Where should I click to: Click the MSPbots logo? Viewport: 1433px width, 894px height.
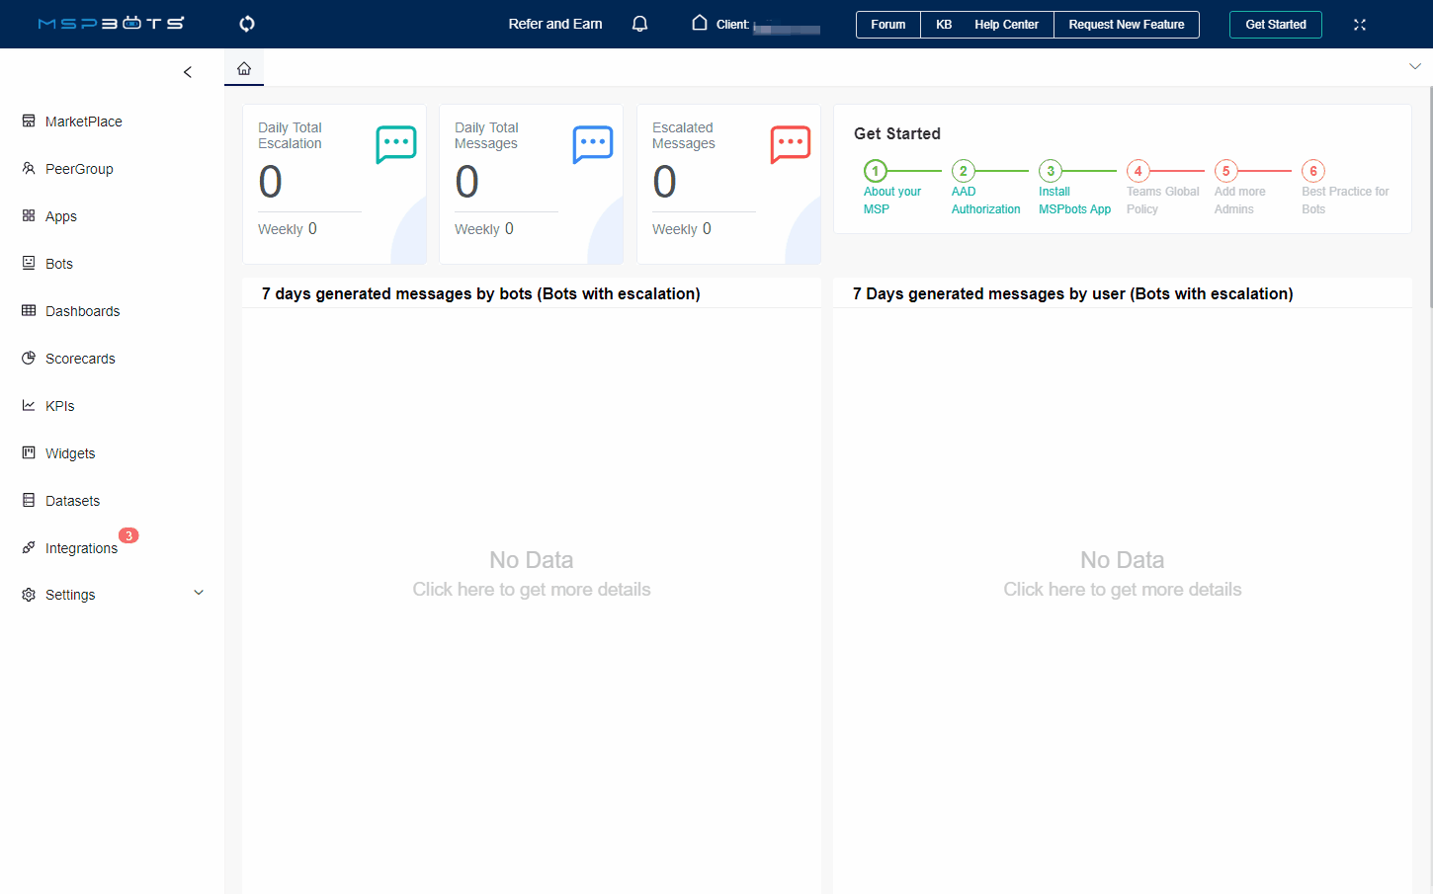(111, 24)
